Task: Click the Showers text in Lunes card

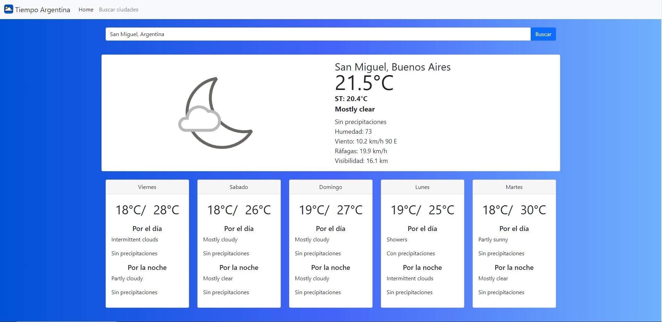Action: tap(397, 240)
